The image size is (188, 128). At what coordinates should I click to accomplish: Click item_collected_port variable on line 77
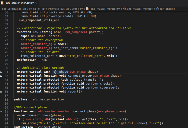37,56
